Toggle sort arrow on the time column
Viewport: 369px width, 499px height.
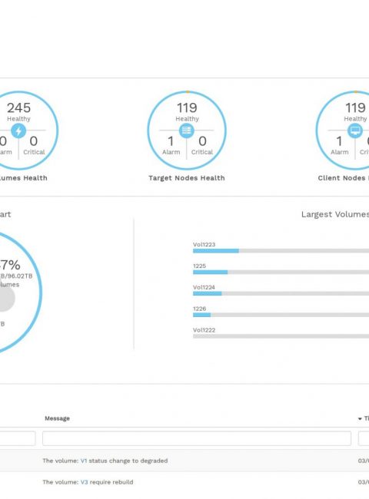coord(360,419)
